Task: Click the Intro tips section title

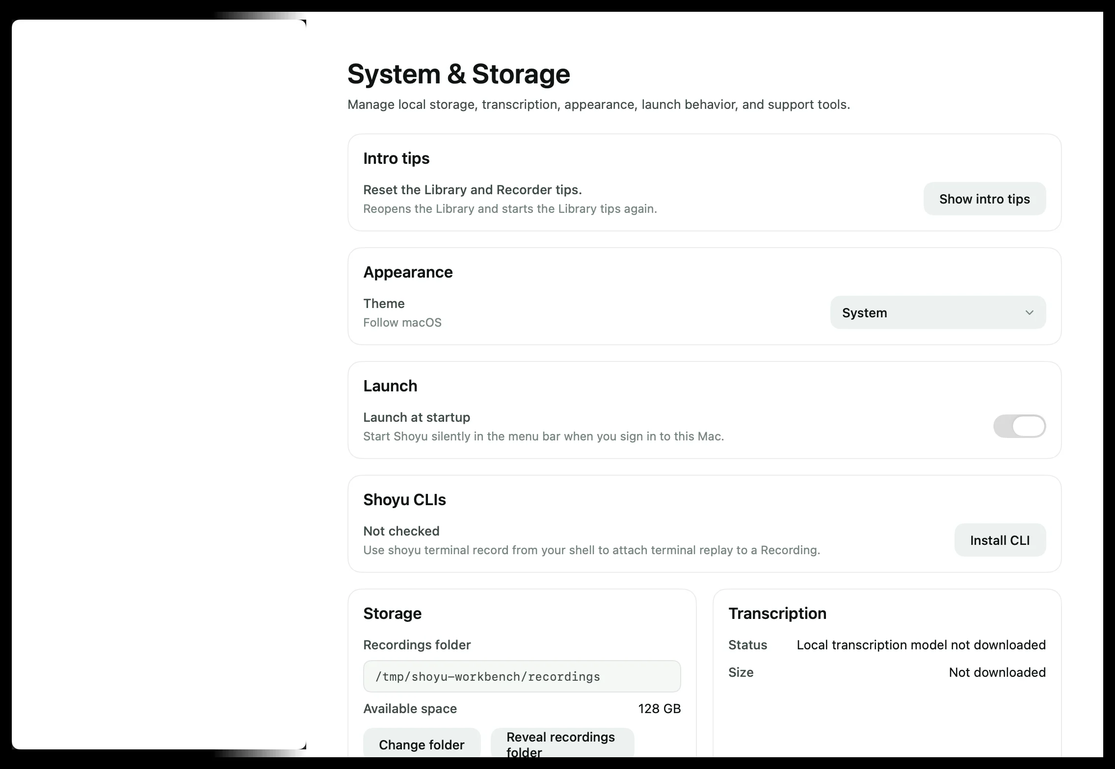Action: [x=396, y=158]
